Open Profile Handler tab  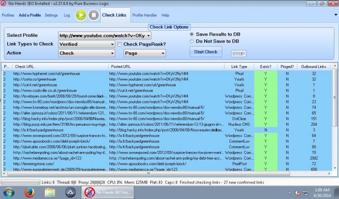click(144, 15)
